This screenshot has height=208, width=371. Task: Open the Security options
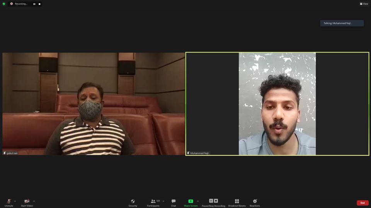(x=133, y=203)
